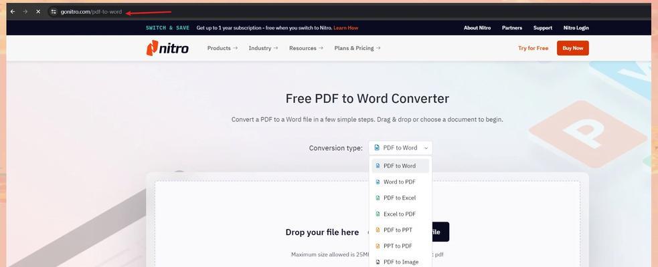Click the Conversion type label
Image resolution: width=658 pixels, height=267 pixels.
click(x=336, y=148)
